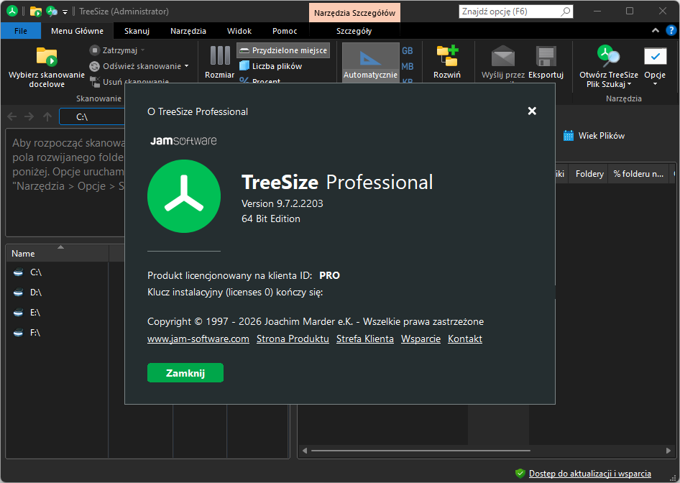Collapse the ribbon with the chevron
Screen dimensions: 680x483
[x=656, y=30]
